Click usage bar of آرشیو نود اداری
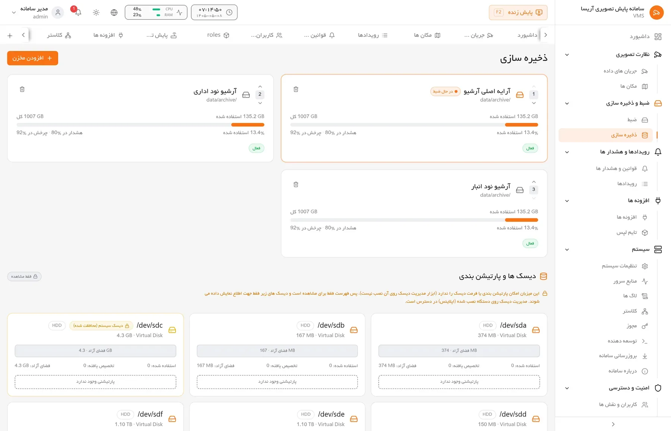671x431 pixels. tap(140, 125)
